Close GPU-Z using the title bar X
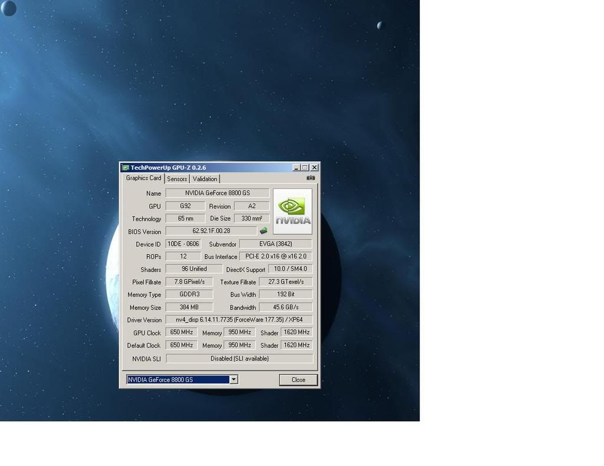The height and width of the screenshot is (466, 604). 314,168
